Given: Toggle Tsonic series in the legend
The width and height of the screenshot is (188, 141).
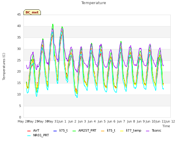Looking at the screenshot, I should [154, 130].
